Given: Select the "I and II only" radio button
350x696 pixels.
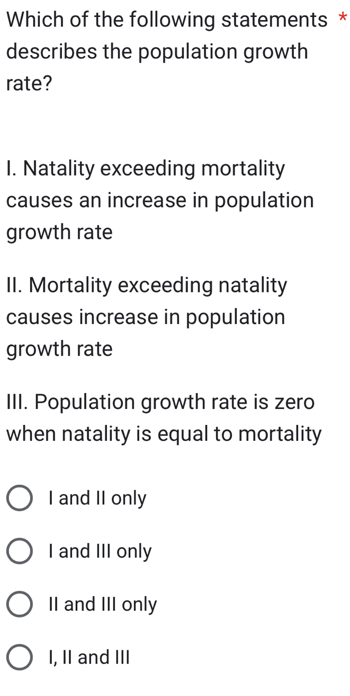Looking at the screenshot, I should (20, 499).
